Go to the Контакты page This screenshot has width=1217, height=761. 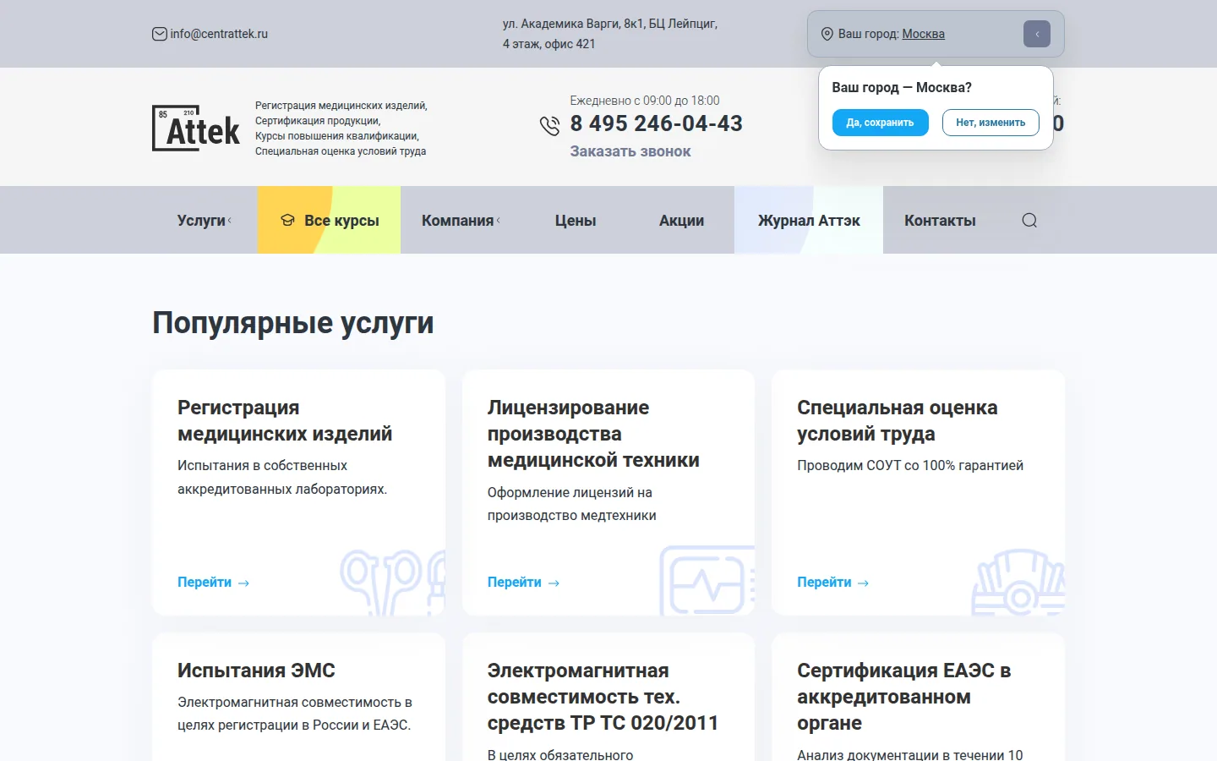point(940,221)
